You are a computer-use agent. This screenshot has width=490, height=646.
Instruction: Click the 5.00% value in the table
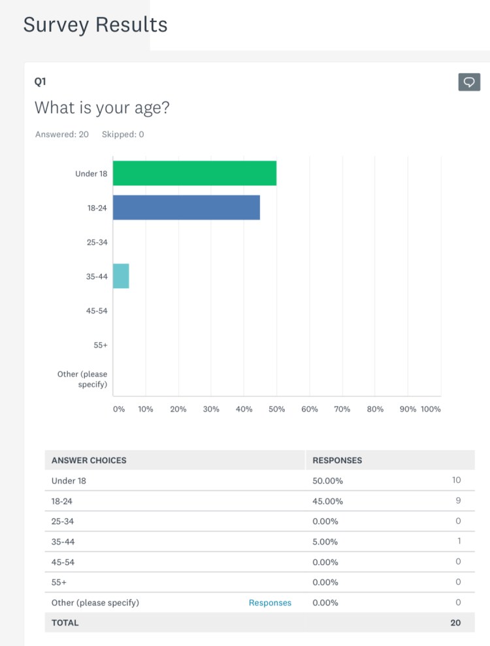[x=326, y=541]
